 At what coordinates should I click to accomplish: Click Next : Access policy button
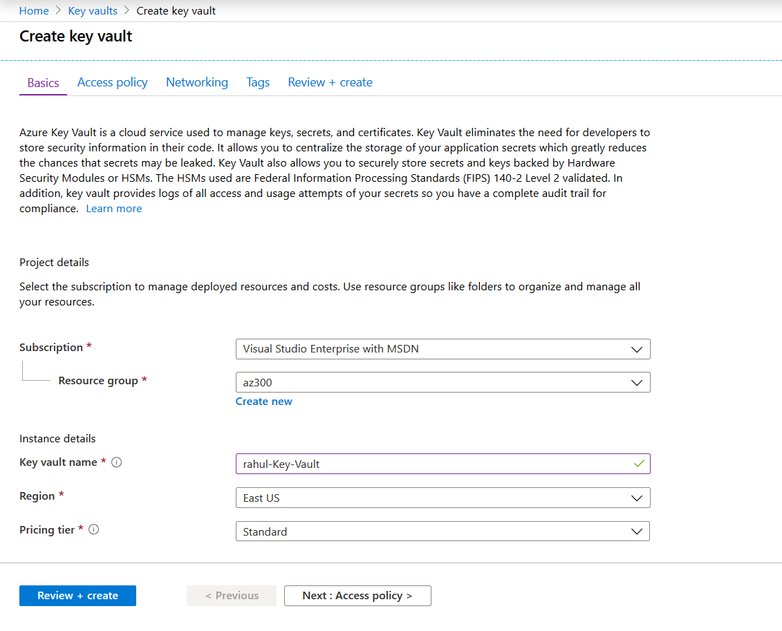(357, 596)
